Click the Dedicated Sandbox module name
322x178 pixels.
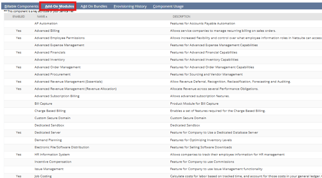(x=49, y=125)
